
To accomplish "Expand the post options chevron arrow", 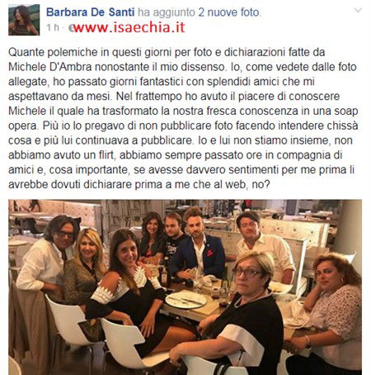I will point(358,11).
